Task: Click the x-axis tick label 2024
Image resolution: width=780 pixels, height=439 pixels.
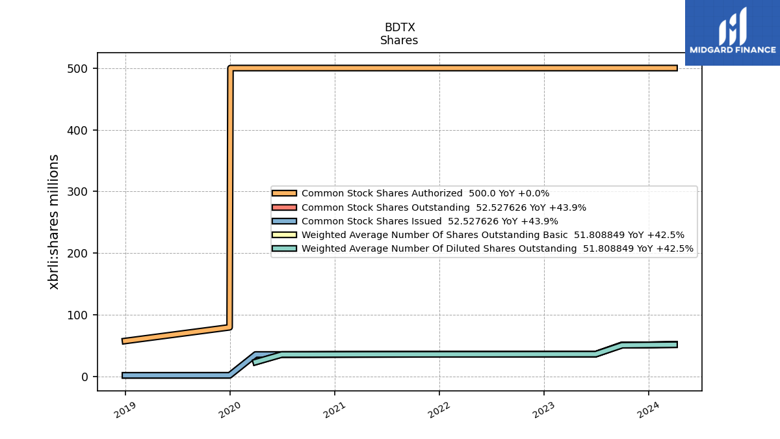Action: (648, 410)
